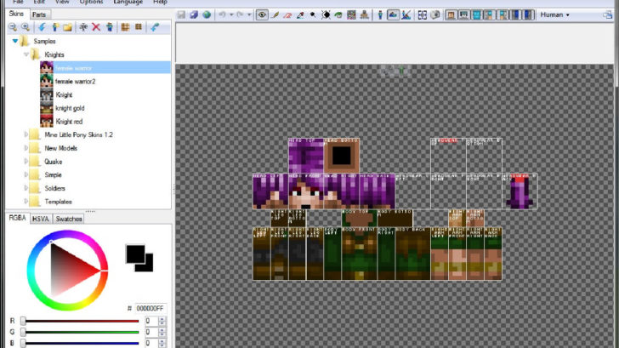
Task: Click the Redo arrow icon
Action: 240,15
